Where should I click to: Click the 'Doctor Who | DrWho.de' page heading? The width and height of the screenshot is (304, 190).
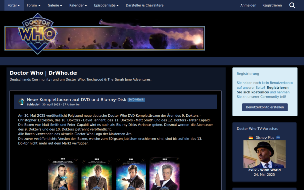click(43, 73)
